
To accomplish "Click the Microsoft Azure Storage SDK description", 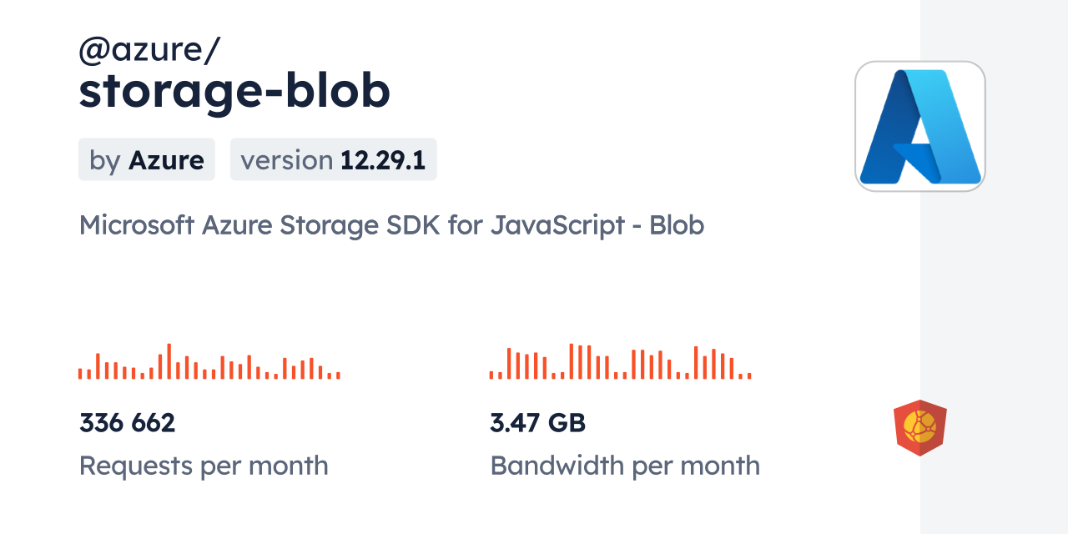I will coord(391,224).
